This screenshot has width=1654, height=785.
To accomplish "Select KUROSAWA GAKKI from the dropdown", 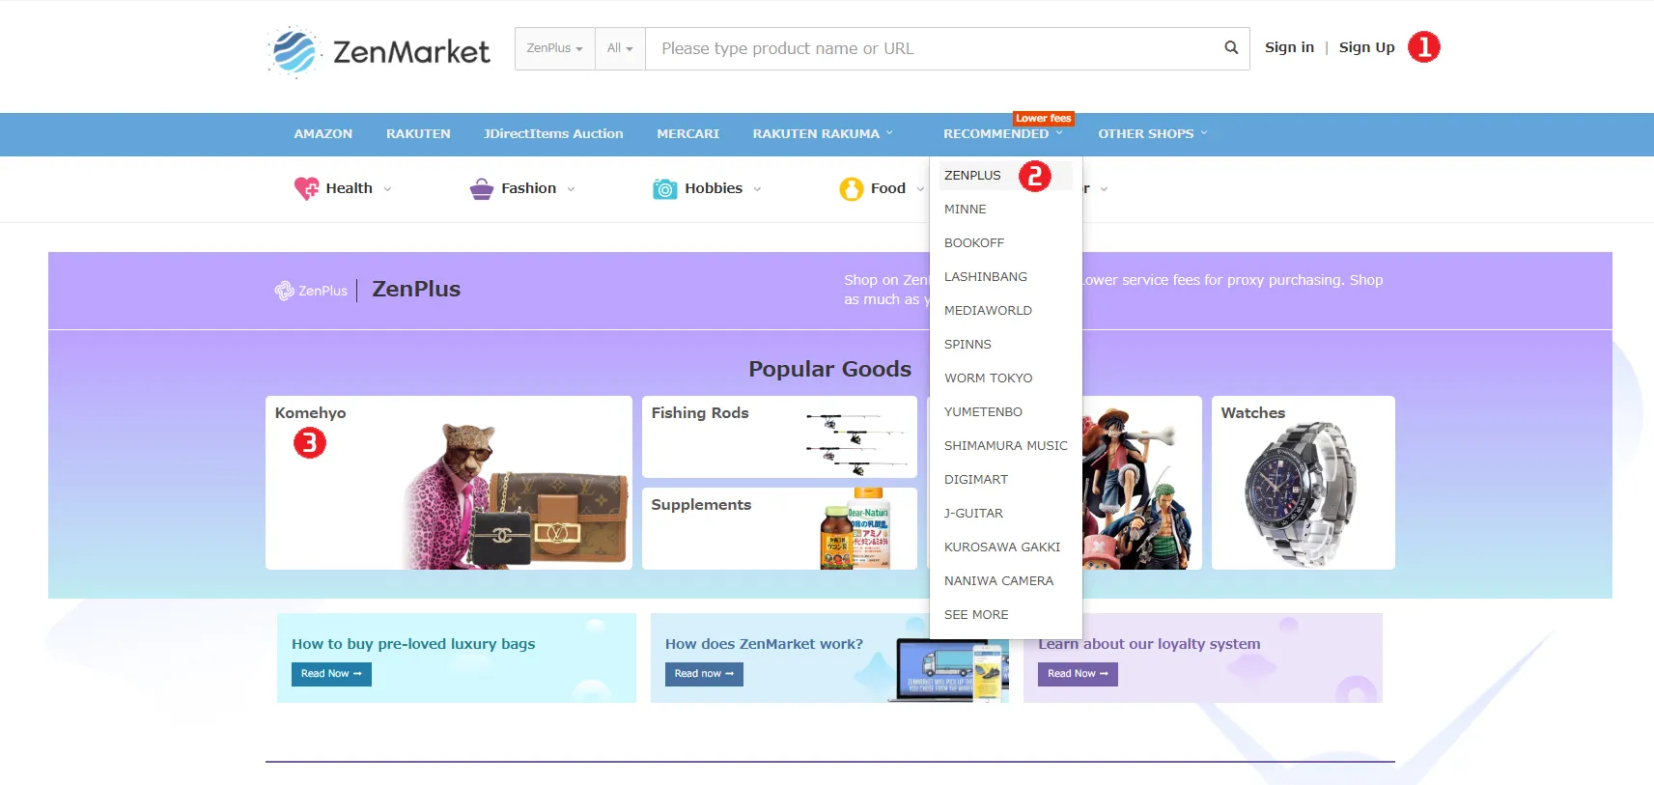I will [x=1002, y=547].
